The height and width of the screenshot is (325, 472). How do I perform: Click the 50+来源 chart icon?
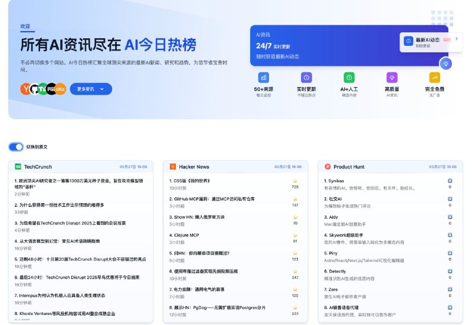263,78
